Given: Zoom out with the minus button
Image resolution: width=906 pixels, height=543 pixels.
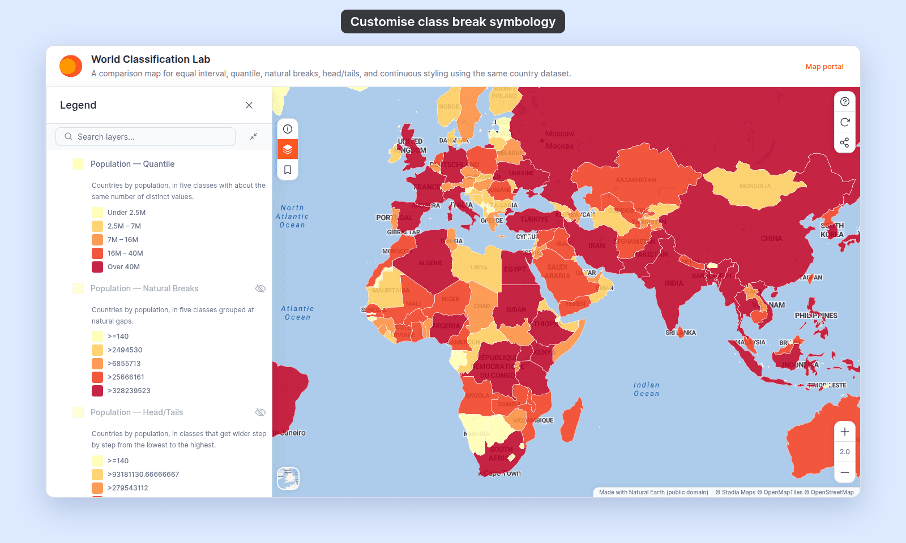Looking at the screenshot, I should [845, 472].
